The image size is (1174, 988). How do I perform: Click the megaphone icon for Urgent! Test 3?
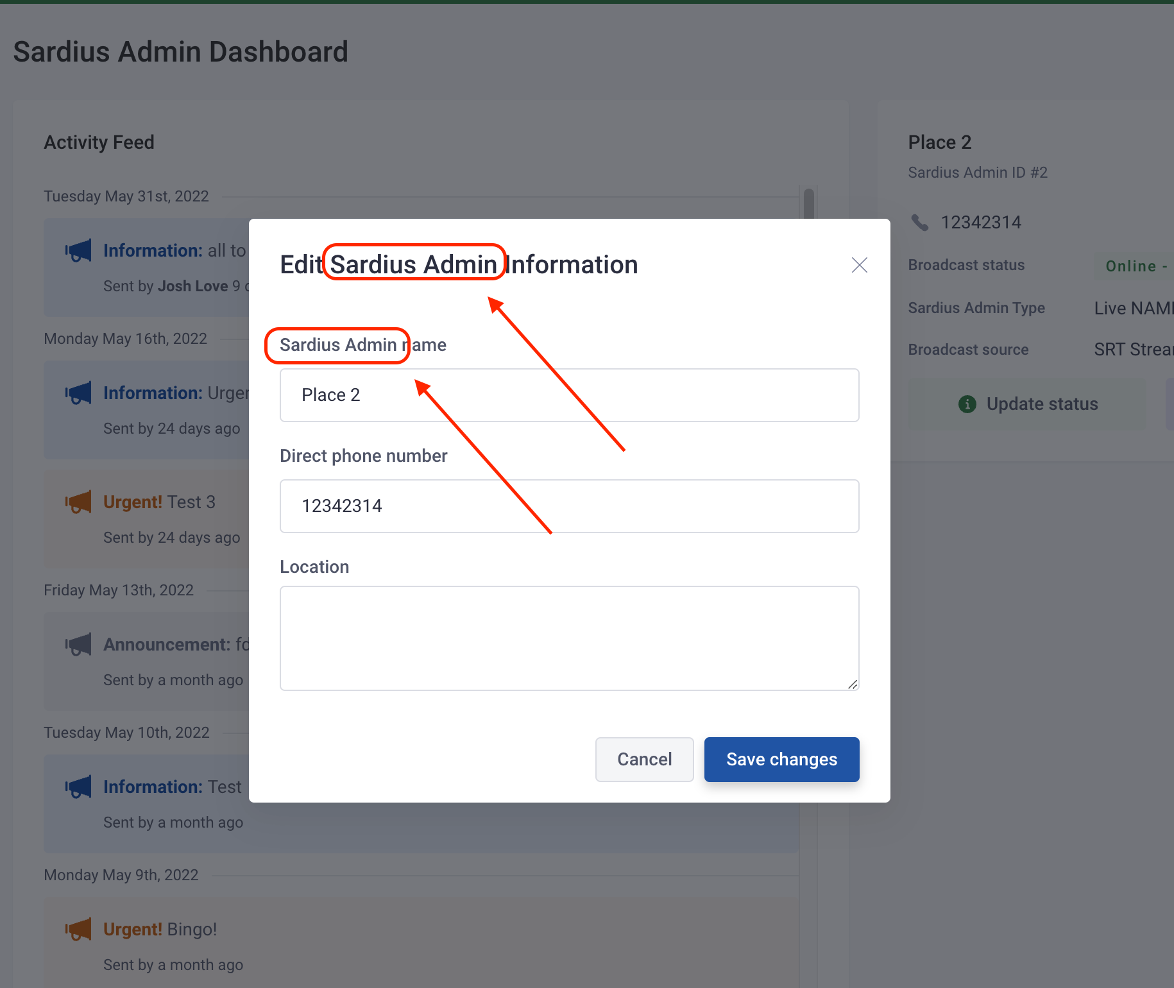78,502
